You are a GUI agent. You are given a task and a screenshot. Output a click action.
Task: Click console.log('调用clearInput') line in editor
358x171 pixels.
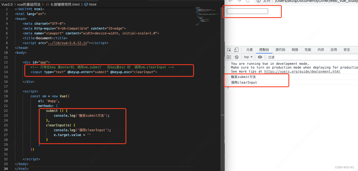pos(82,130)
